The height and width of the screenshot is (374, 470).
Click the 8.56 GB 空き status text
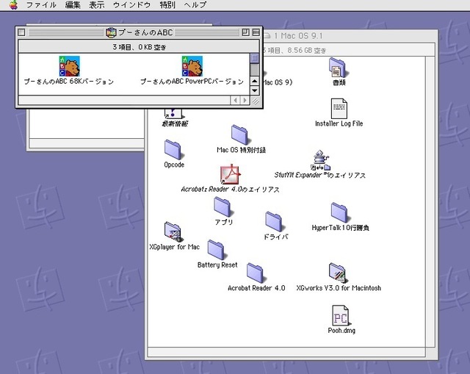point(307,51)
